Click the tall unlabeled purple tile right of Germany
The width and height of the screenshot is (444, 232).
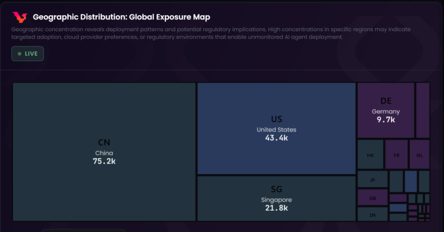coord(423,110)
